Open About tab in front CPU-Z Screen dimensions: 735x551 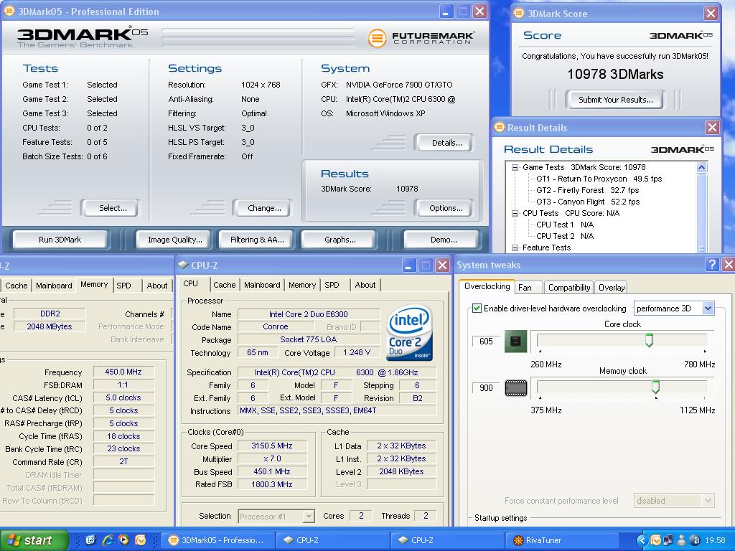point(365,285)
